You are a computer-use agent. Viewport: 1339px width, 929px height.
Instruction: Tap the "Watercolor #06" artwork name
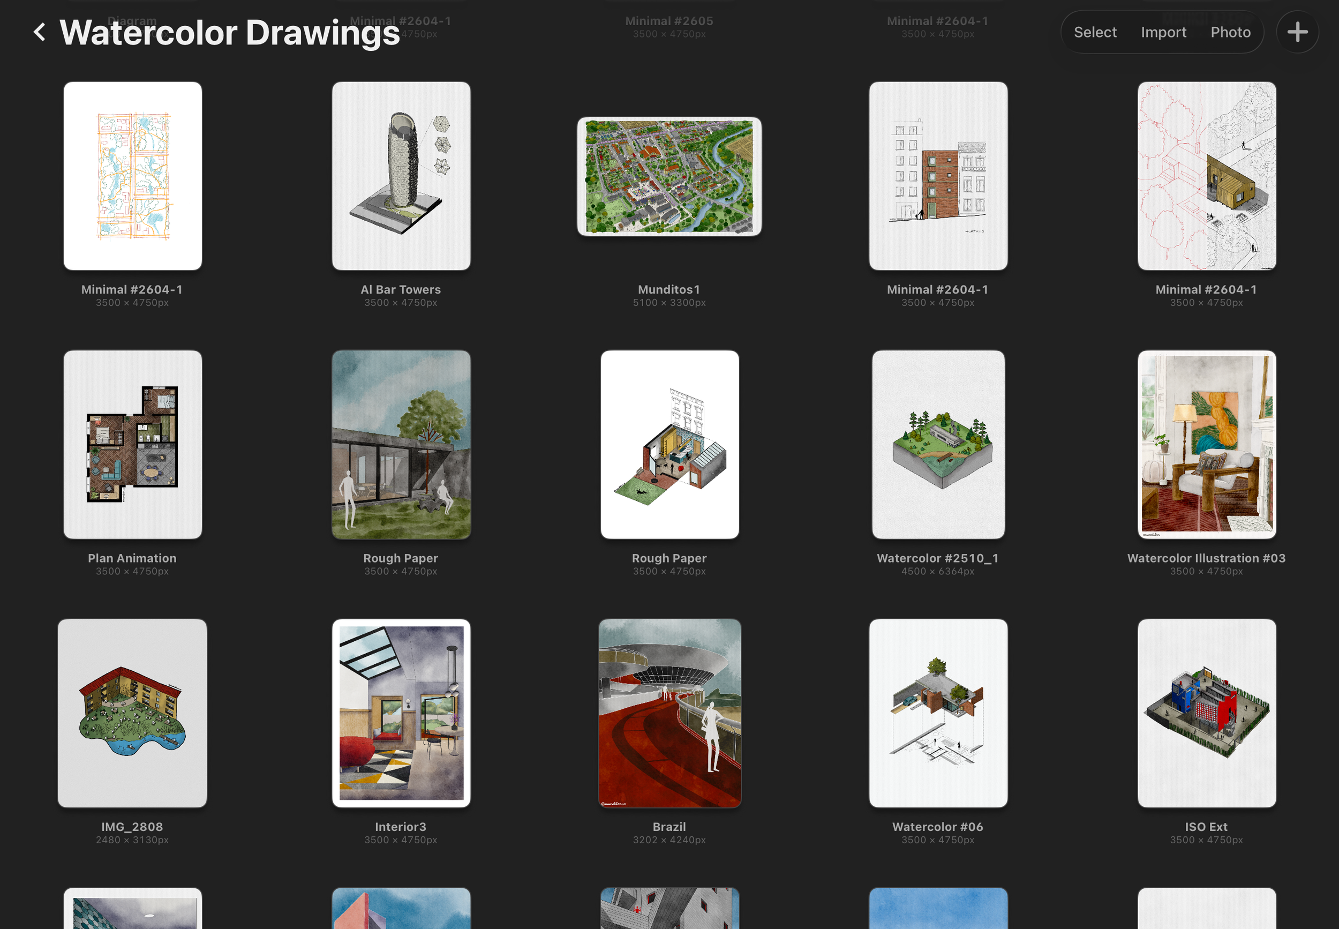tap(938, 827)
